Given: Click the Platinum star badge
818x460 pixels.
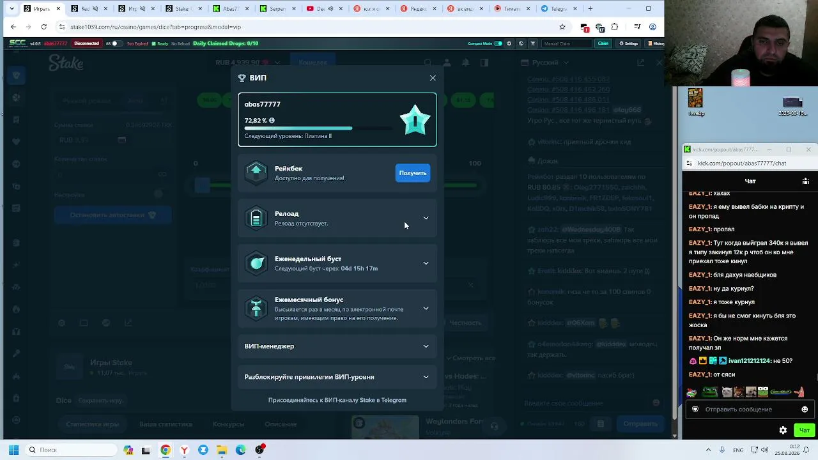Looking at the screenshot, I should click(x=415, y=119).
